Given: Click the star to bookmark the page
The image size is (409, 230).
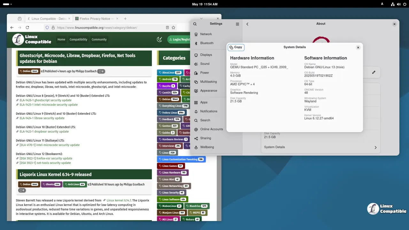Looking at the screenshot, I should pos(173,27).
